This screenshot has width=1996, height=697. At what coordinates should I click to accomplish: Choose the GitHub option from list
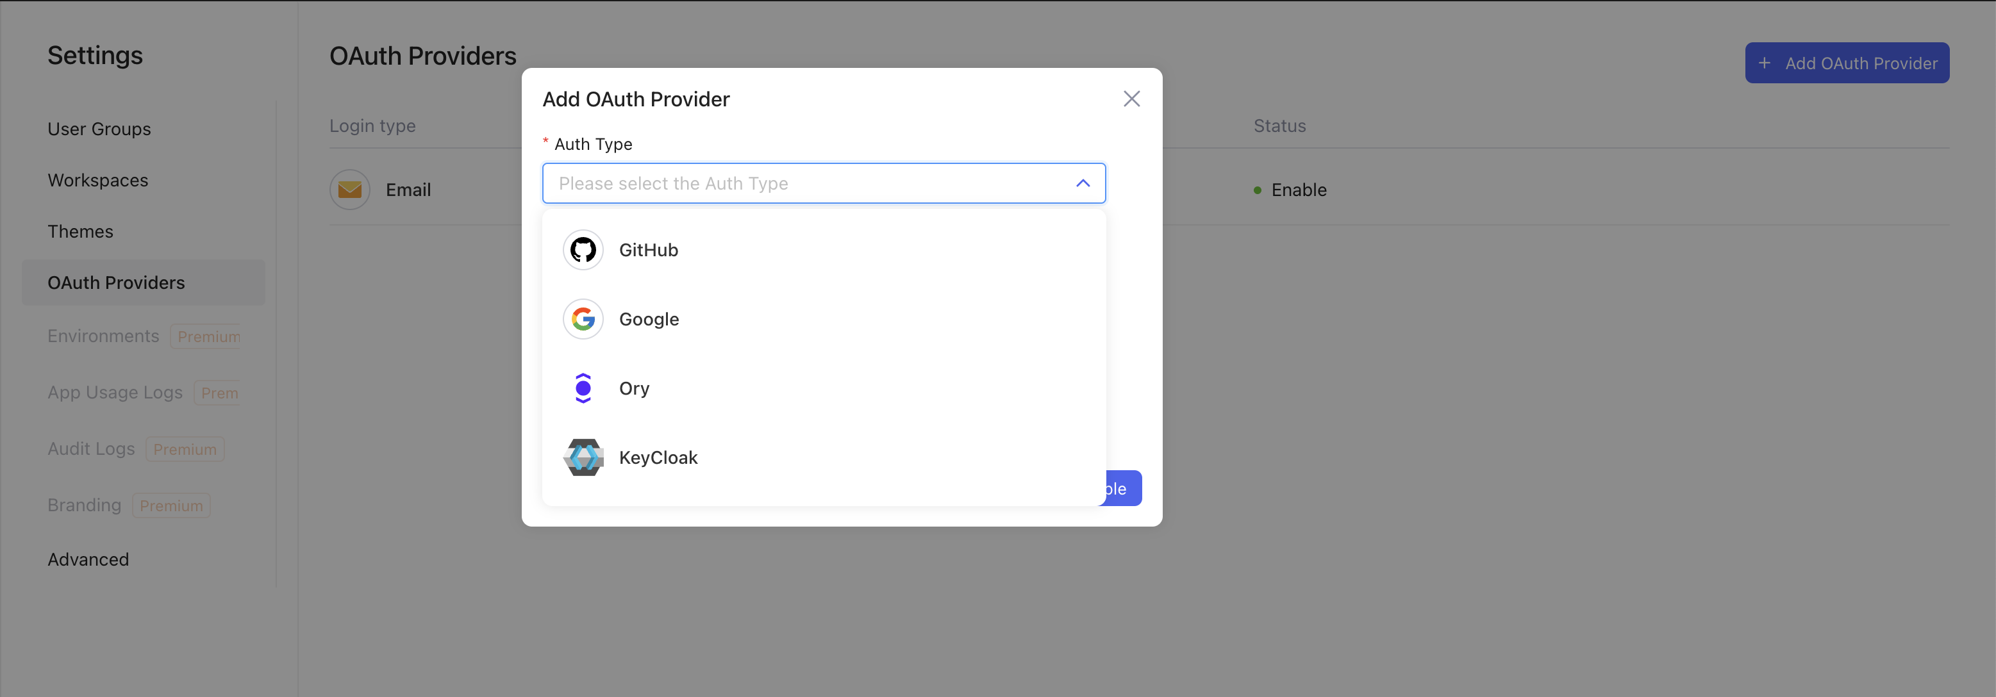[x=649, y=250]
